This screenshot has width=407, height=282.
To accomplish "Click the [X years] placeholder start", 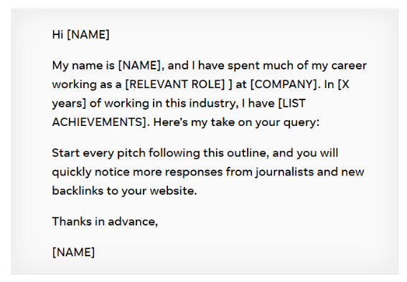I will tap(343, 84).
